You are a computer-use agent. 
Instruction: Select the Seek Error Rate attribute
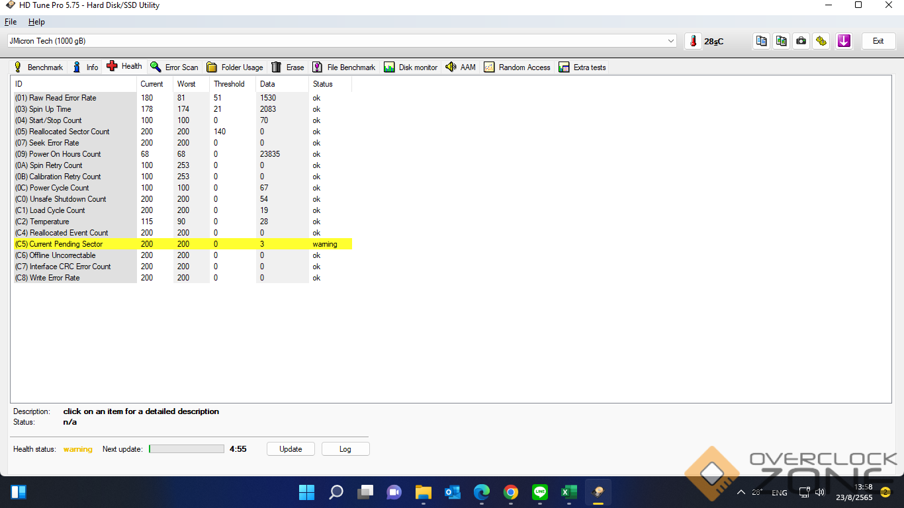[181, 143]
